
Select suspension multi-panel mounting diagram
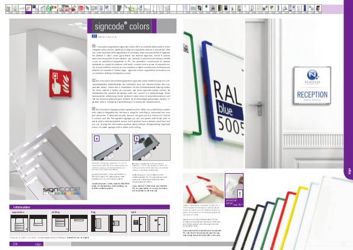click(19, 223)
